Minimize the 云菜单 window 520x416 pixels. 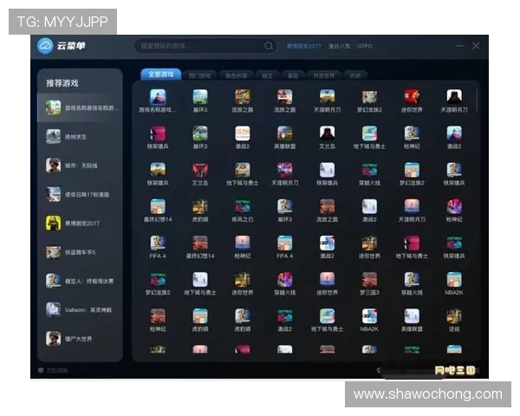point(459,46)
